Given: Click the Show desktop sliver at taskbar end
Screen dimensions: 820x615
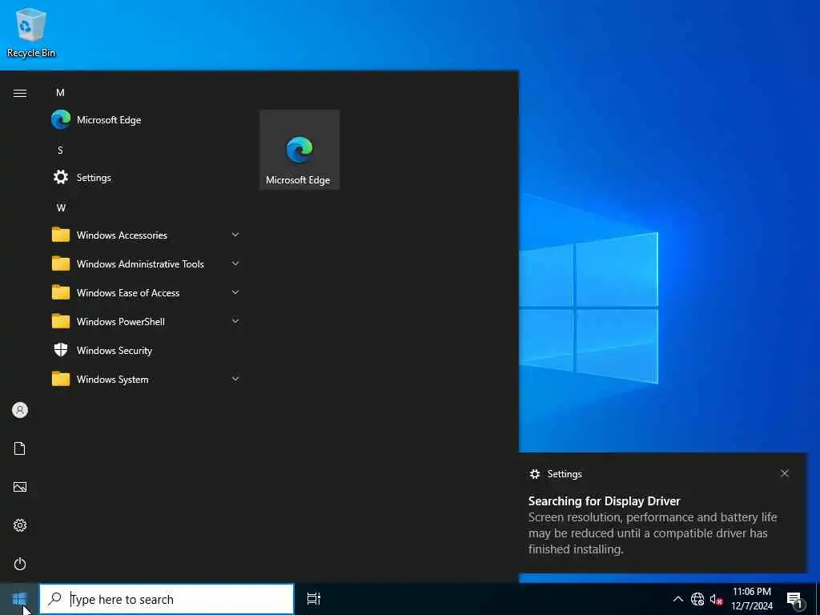Looking at the screenshot, I should 818,599.
